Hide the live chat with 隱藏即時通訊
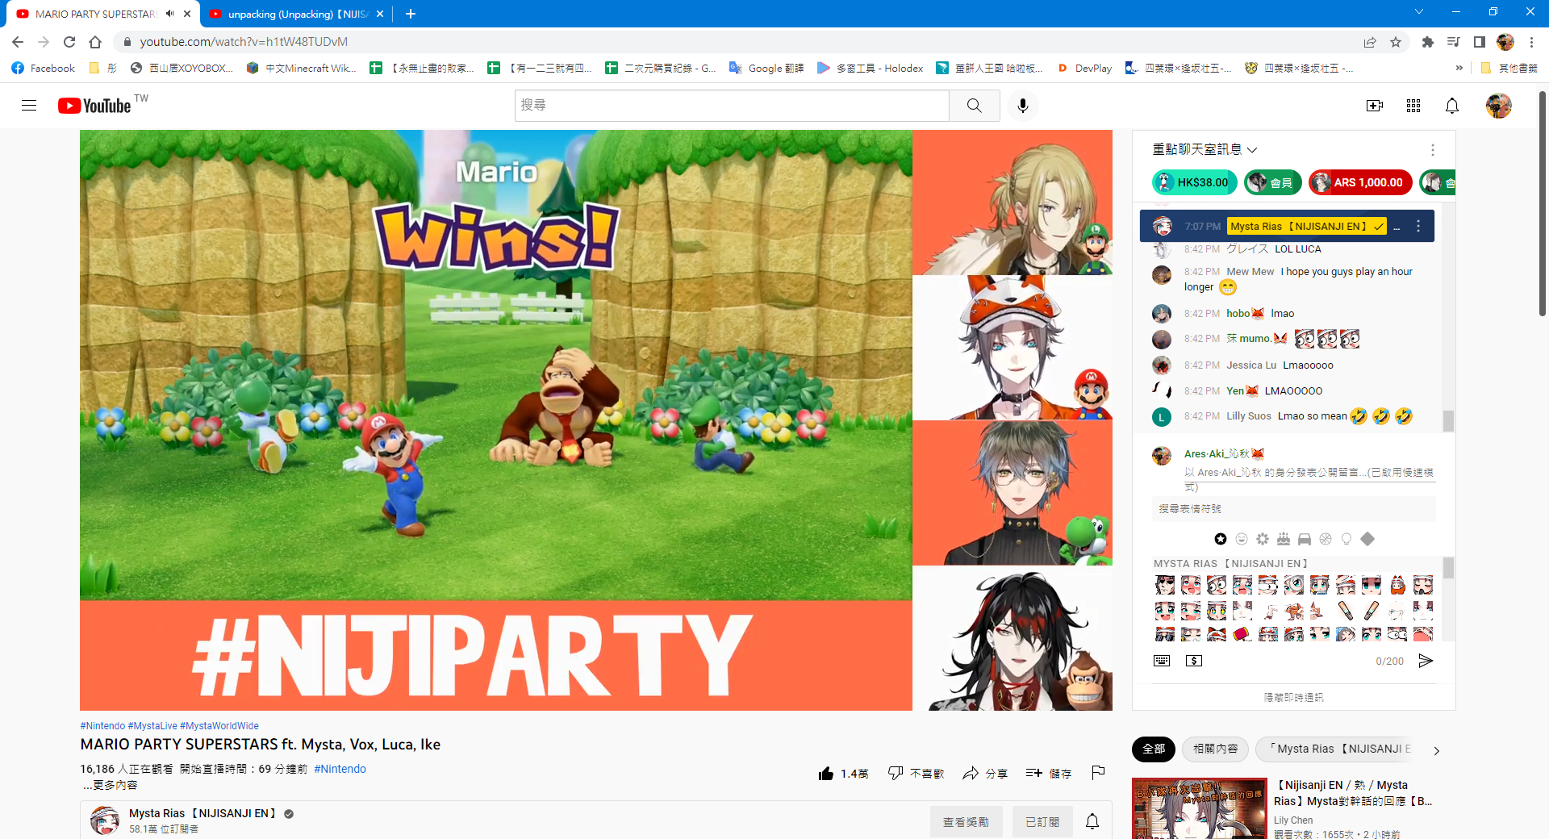This screenshot has width=1549, height=839. 1294,697
